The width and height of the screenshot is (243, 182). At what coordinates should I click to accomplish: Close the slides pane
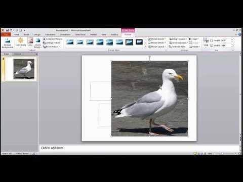pyautogui.click(x=36, y=54)
